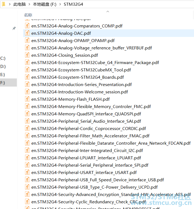Navigate to 此电脑 in address bar
194x209 pixels.
[x=19, y=4]
